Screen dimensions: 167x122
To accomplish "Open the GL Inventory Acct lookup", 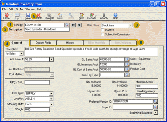I will [127, 65].
